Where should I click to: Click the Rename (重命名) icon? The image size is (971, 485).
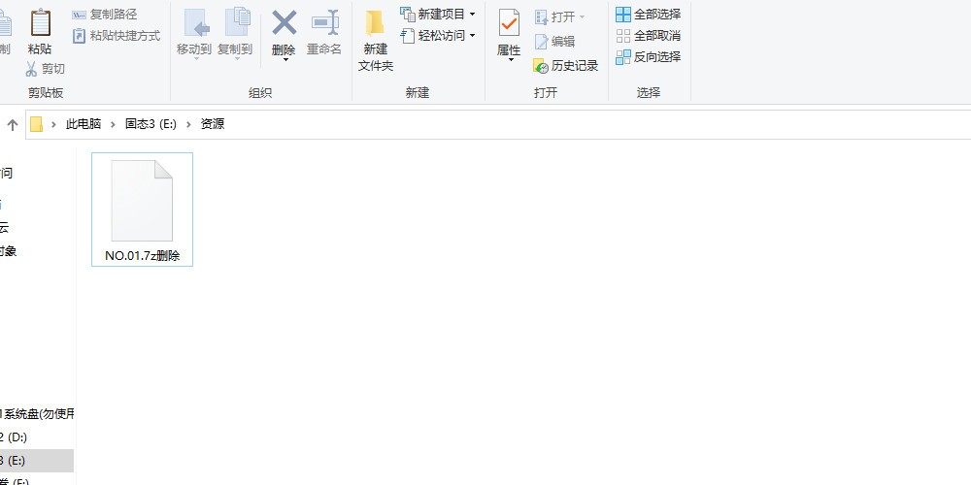pyautogui.click(x=324, y=25)
